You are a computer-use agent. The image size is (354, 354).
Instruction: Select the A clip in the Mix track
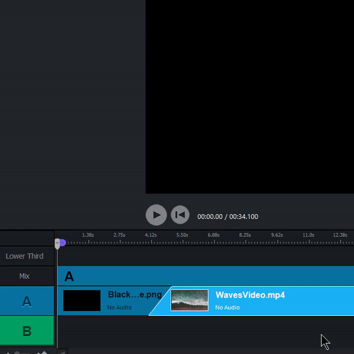206,276
